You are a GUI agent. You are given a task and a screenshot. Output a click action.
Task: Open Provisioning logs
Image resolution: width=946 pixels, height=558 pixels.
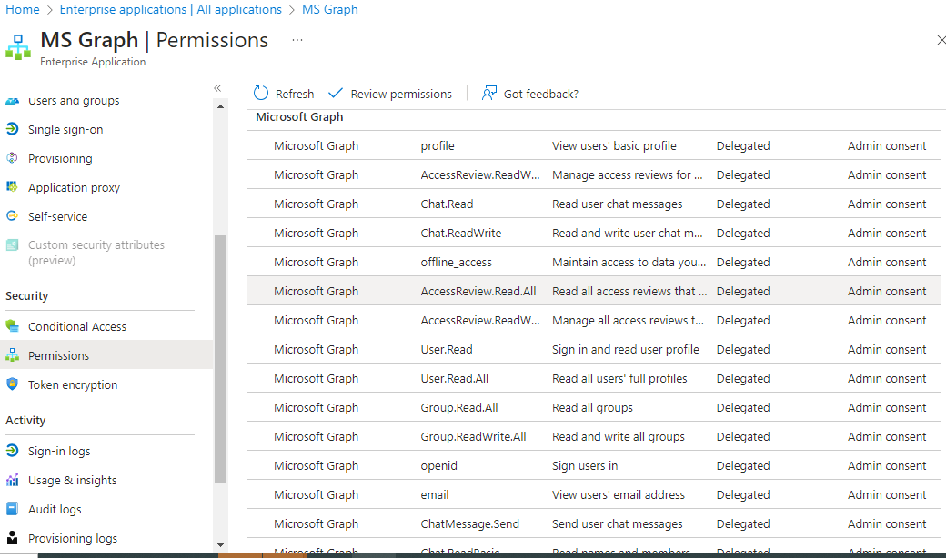[73, 538]
